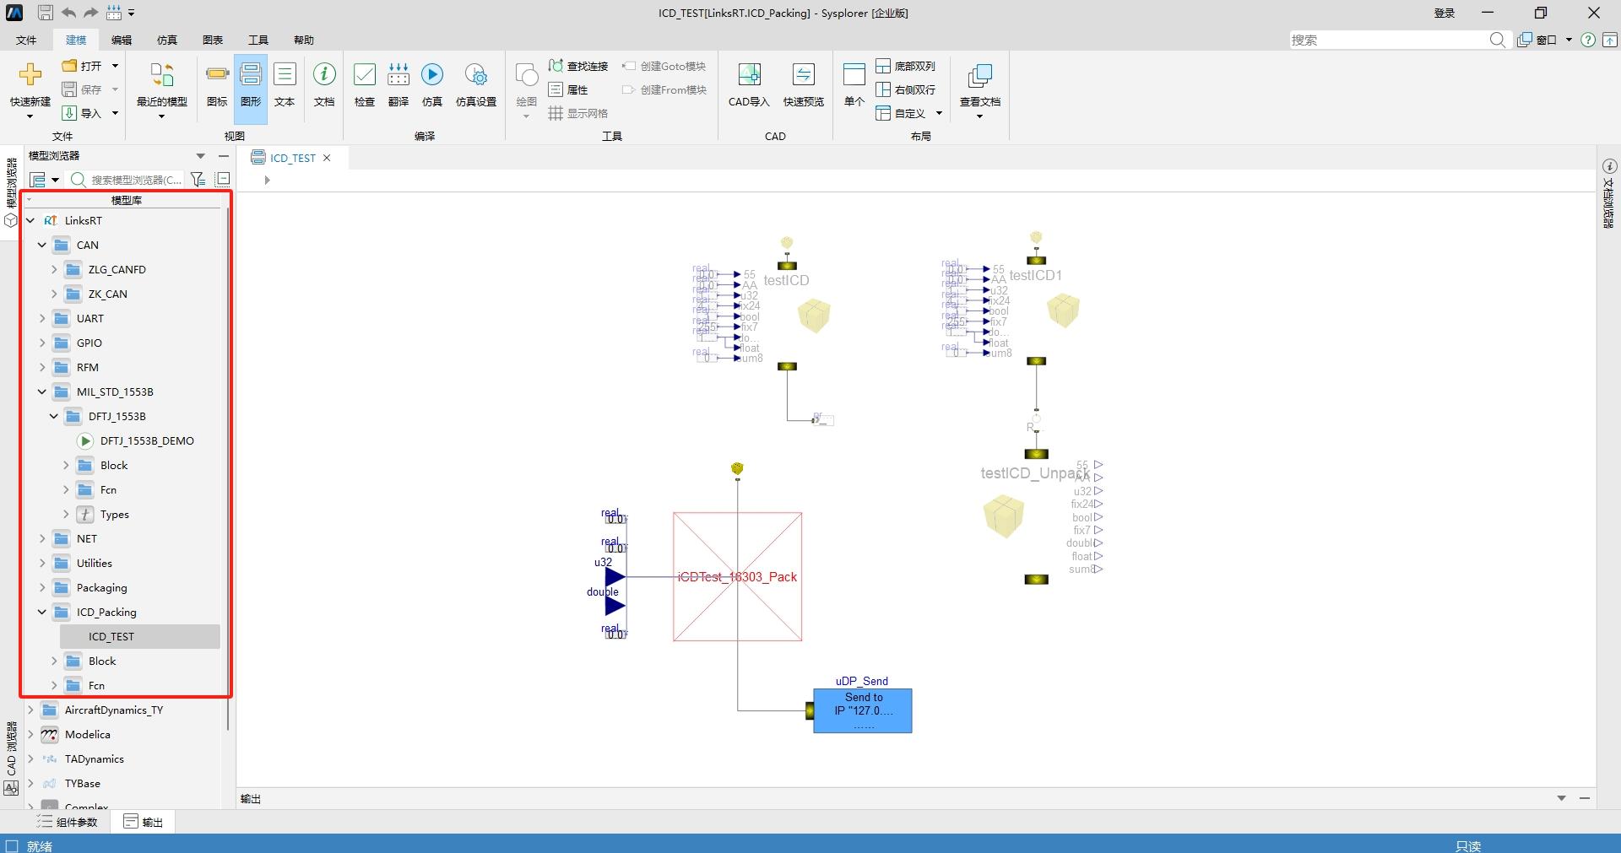Open 仿真设置 simulation settings

coord(476,84)
